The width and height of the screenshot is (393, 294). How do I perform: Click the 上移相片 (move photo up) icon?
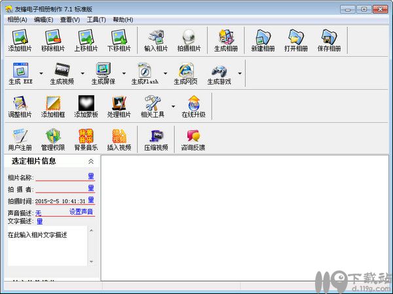coord(86,37)
